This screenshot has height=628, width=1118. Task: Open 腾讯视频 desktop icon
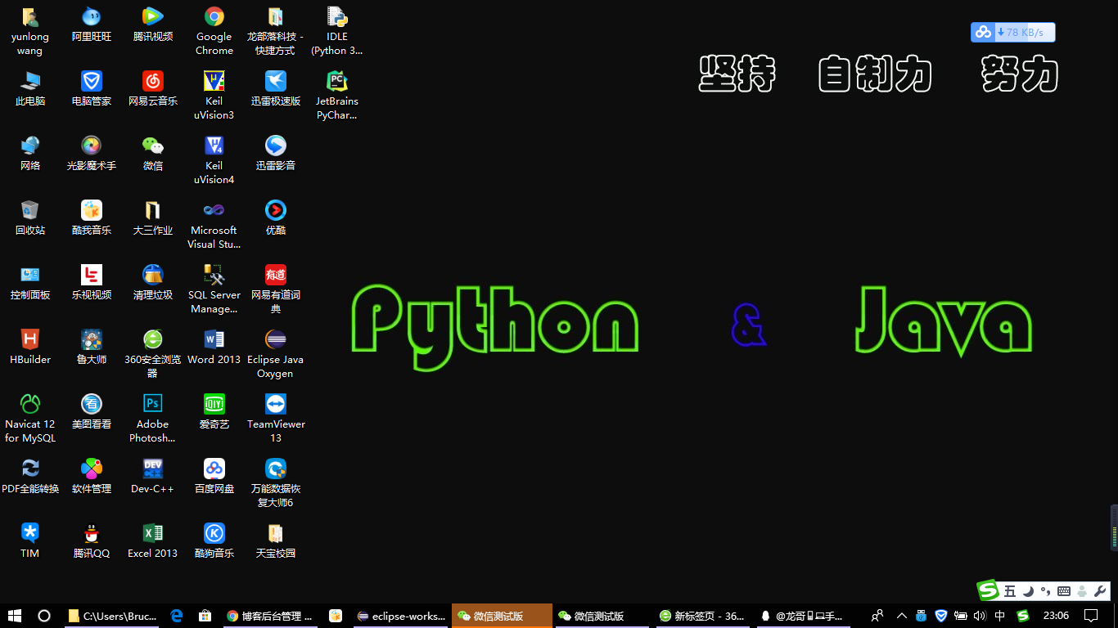click(x=153, y=25)
